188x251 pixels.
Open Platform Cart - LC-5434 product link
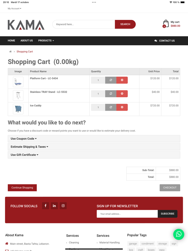pos(44,78)
